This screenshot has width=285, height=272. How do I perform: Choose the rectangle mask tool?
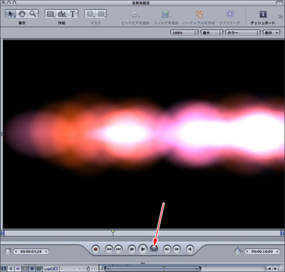click(90, 14)
